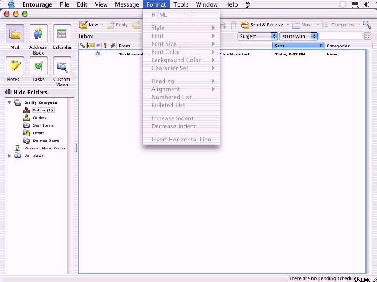Image resolution: width=377 pixels, height=282 pixels.
Task: Open the Custom Views icon
Action: (62, 66)
